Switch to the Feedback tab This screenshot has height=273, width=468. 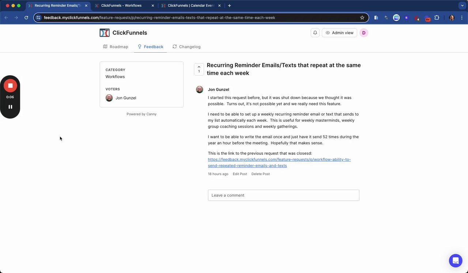150,47
